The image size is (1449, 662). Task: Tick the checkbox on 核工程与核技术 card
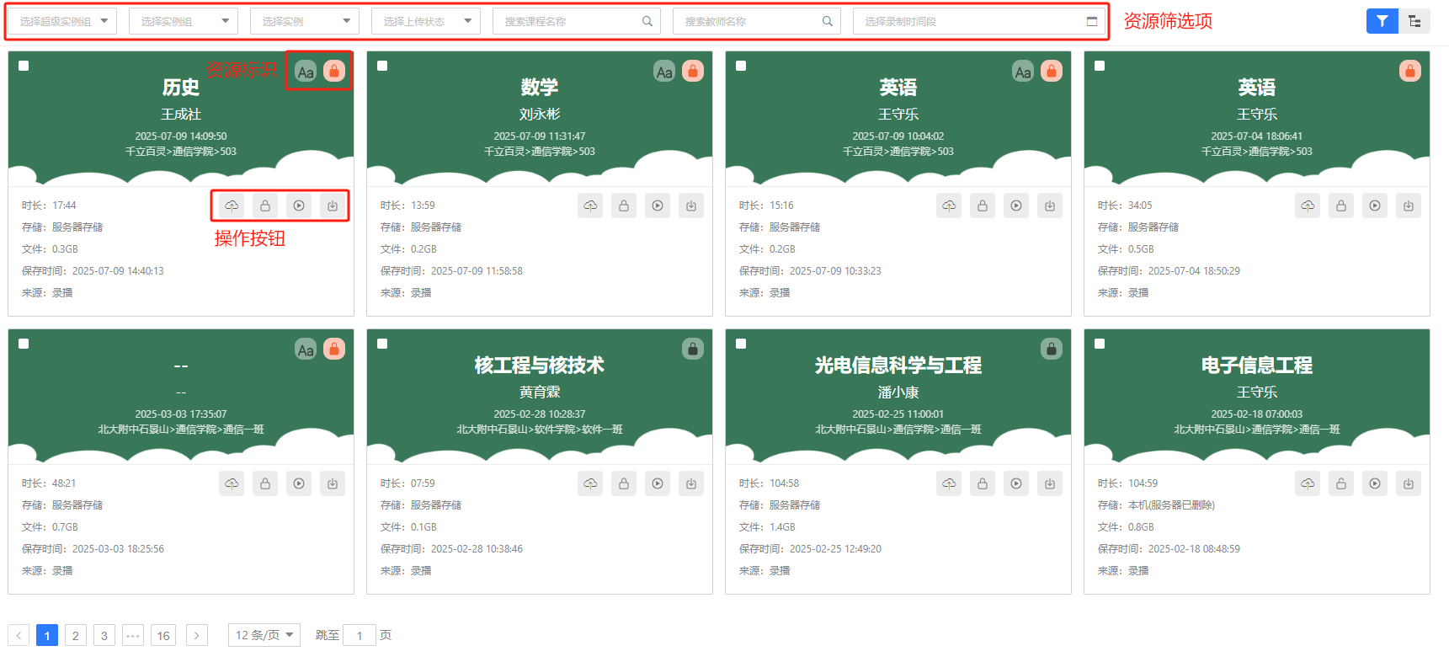tap(382, 344)
